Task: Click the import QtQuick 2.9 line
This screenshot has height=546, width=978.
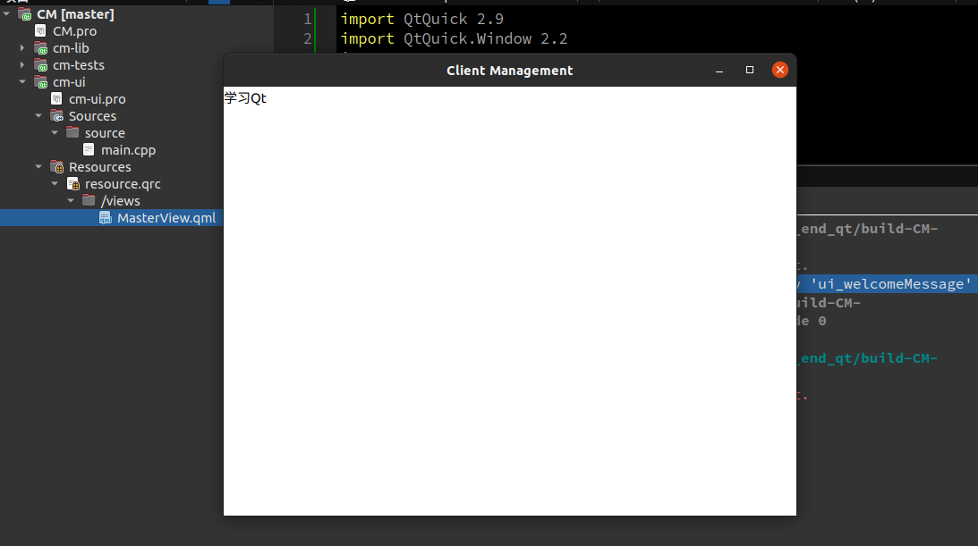Action: [422, 20]
